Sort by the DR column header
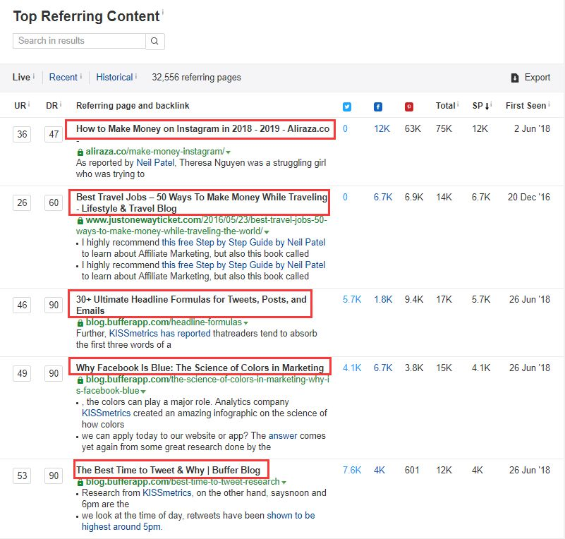The image size is (565, 539). 52,106
